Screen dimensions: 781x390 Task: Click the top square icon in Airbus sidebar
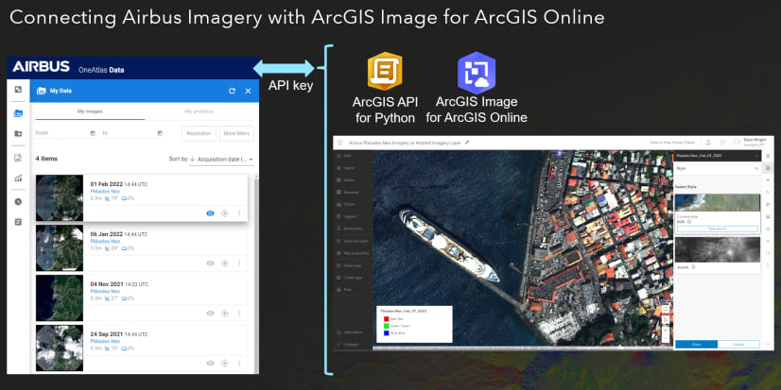[x=18, y=90]
